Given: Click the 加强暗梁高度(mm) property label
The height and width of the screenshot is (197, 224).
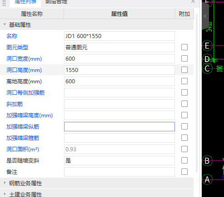Looking at the screenshot, I should tap(30, 115).
